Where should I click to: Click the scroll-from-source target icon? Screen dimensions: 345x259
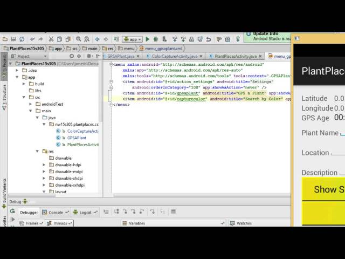coord(72,56)
